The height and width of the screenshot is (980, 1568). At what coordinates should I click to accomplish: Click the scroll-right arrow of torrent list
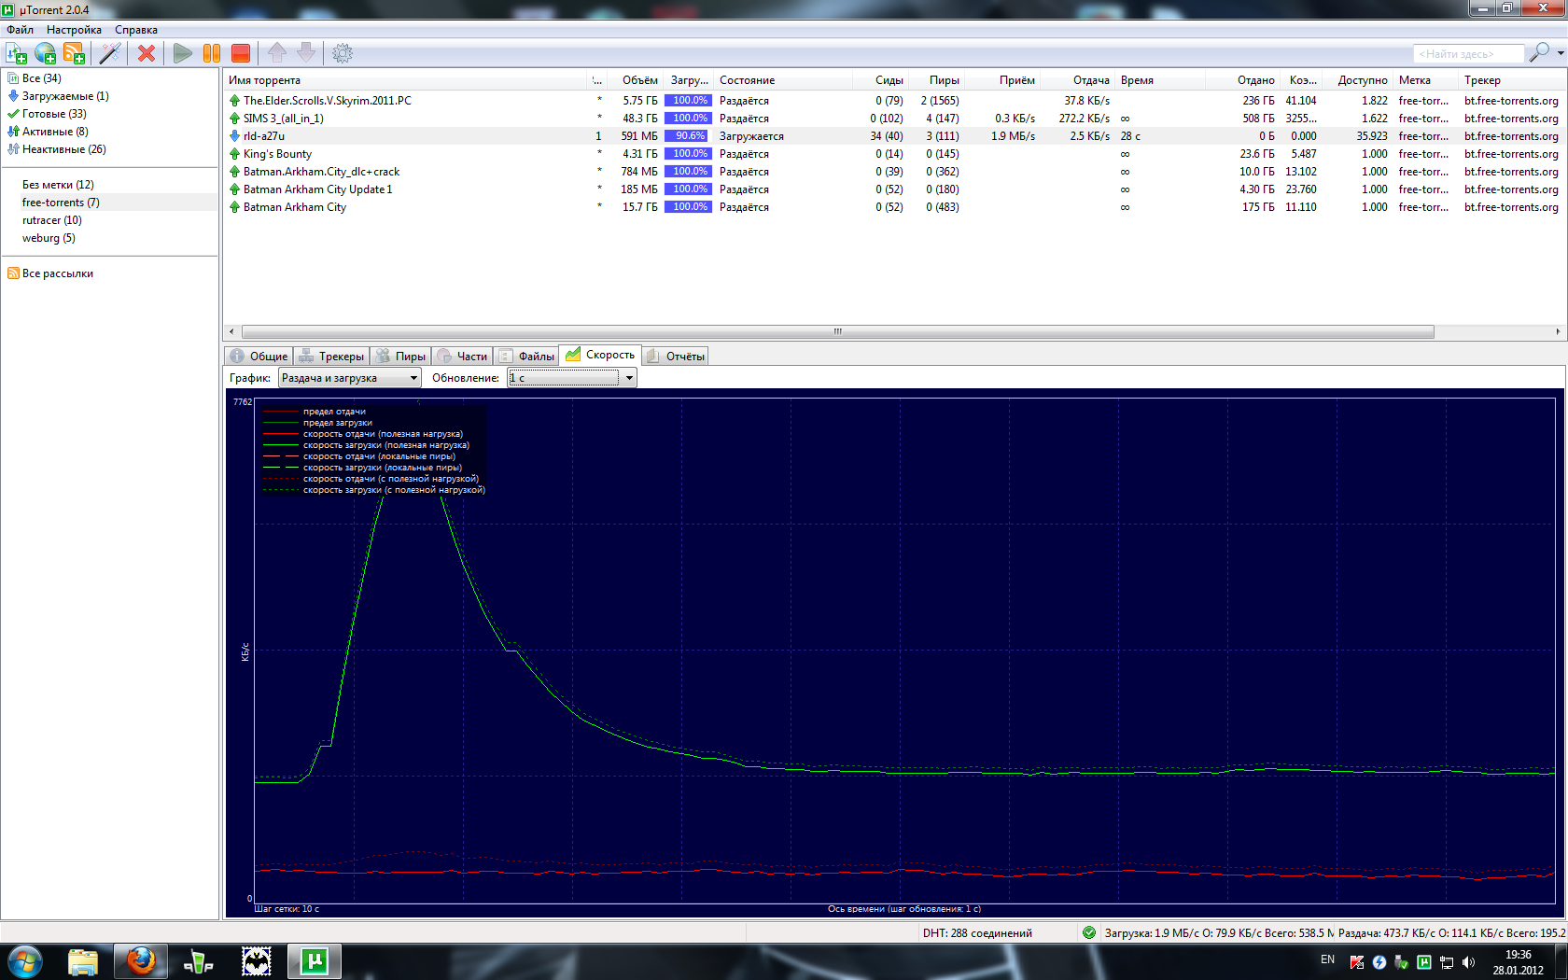point(1558,331)
